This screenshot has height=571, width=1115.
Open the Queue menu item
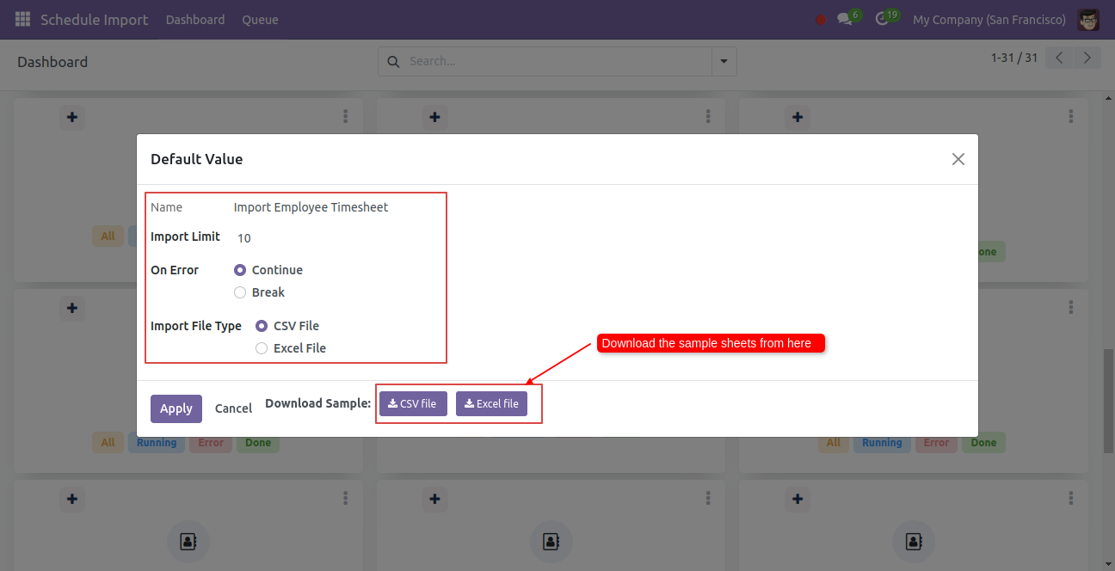click(260, 19)
